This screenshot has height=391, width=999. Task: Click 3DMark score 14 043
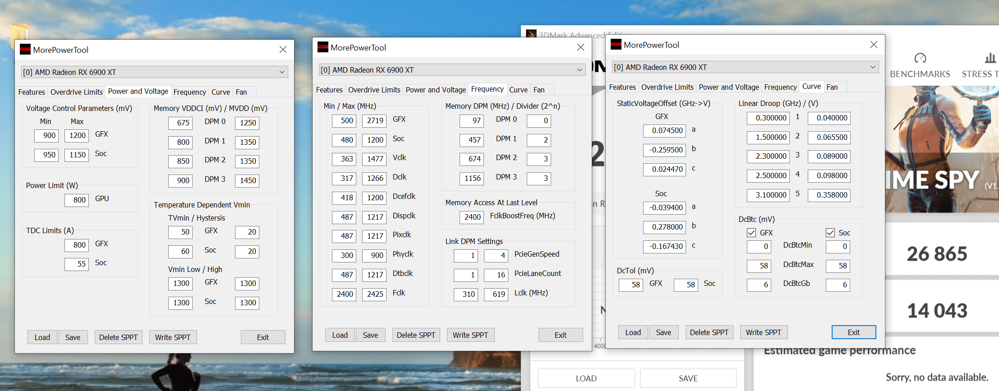[937, 311]
